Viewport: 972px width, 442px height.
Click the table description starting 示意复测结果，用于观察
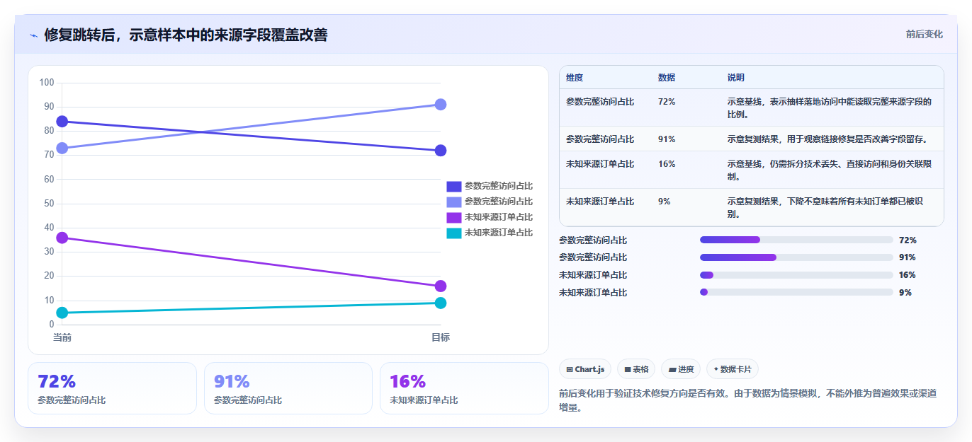(827, 139)
